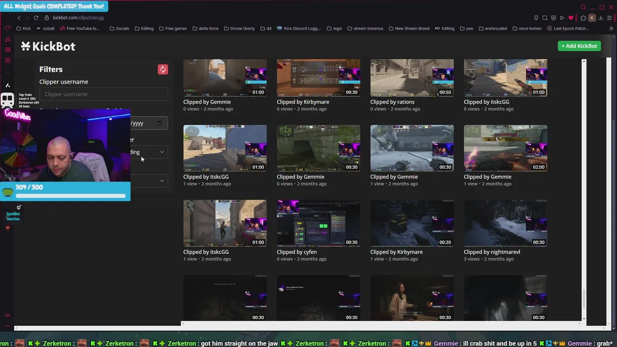The image size is (617, 347).
Task: Open the 01:00 clip thumbnail by Gemmie
Action: 225,78
